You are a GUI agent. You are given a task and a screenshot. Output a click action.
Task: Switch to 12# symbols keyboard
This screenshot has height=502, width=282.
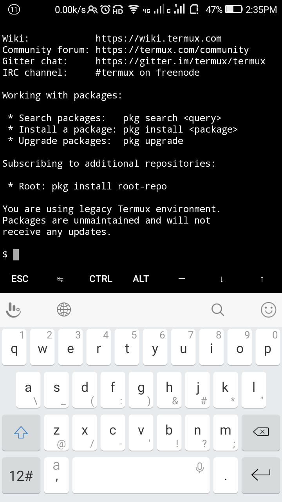(21, 475)
